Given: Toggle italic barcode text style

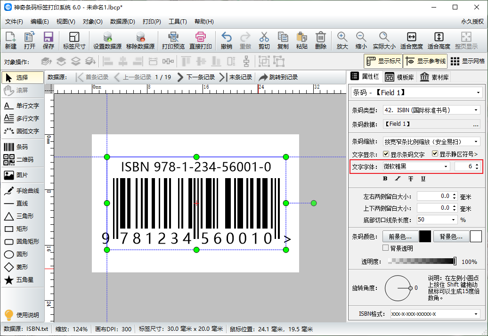Looking at the screenshot, I should [x=398, y=179].
